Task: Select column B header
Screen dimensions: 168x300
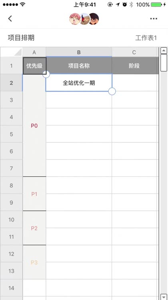Action: pos(79,52)
